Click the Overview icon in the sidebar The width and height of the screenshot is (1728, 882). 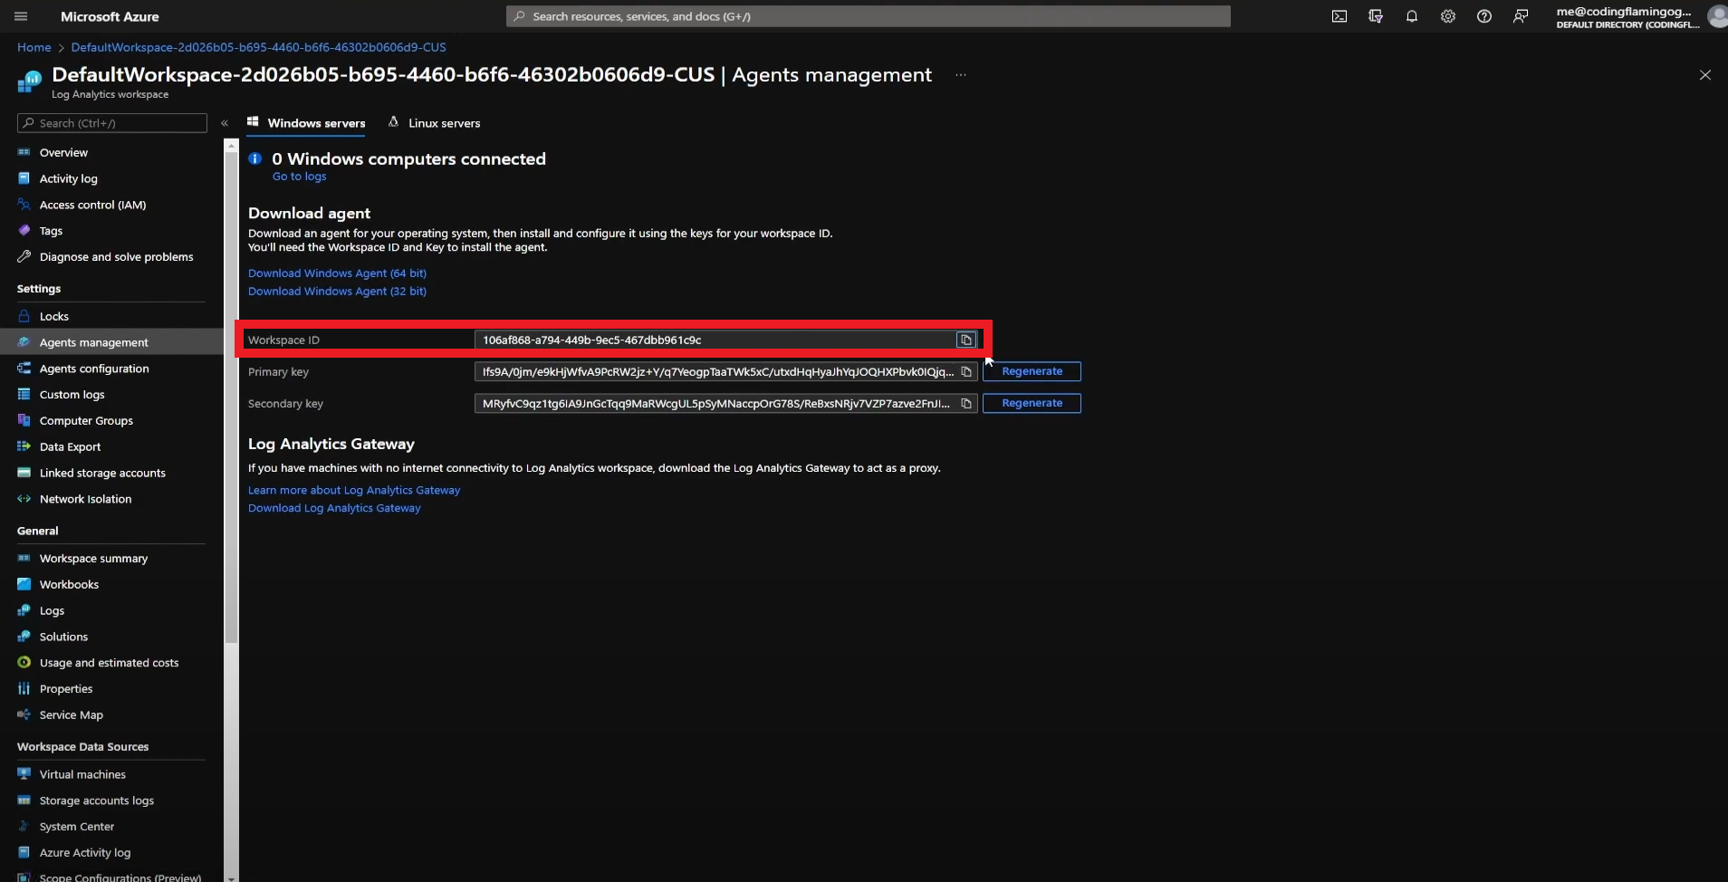[x=24, y=152]
